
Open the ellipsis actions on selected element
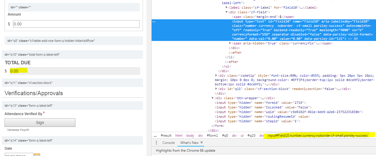click(154, 22)
